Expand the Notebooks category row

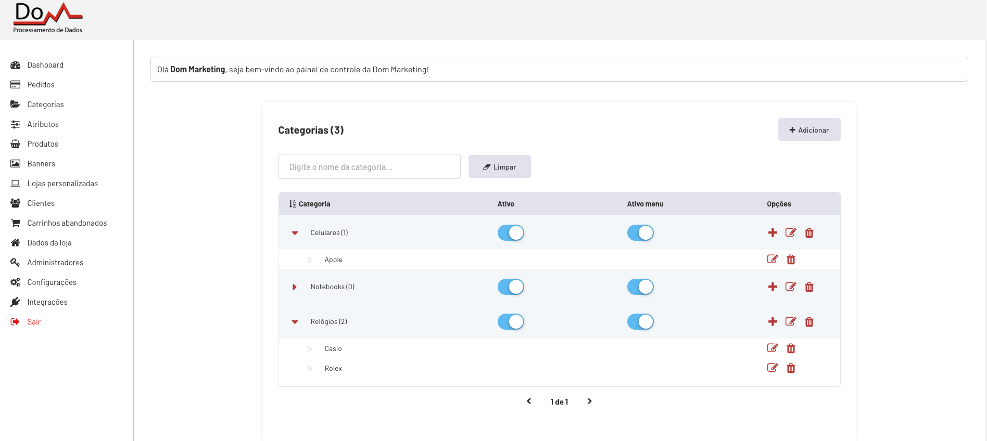click(295, 287)
